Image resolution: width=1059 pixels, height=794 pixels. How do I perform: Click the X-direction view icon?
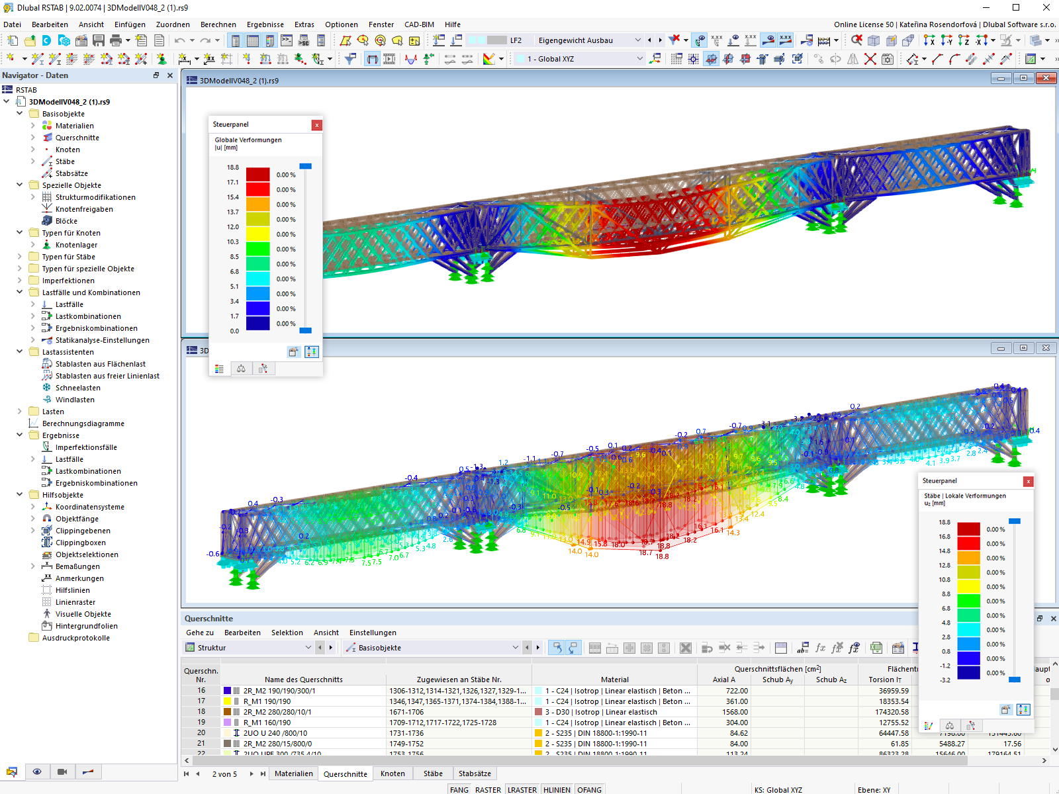coord(929,40)
